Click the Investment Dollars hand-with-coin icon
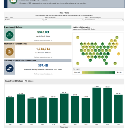Screen dimensions: 128x128 click(10, 35)
